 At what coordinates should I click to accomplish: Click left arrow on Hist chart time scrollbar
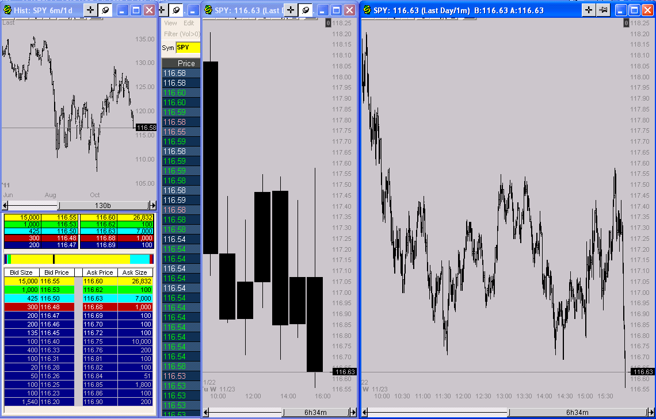(x=5, y=205)
